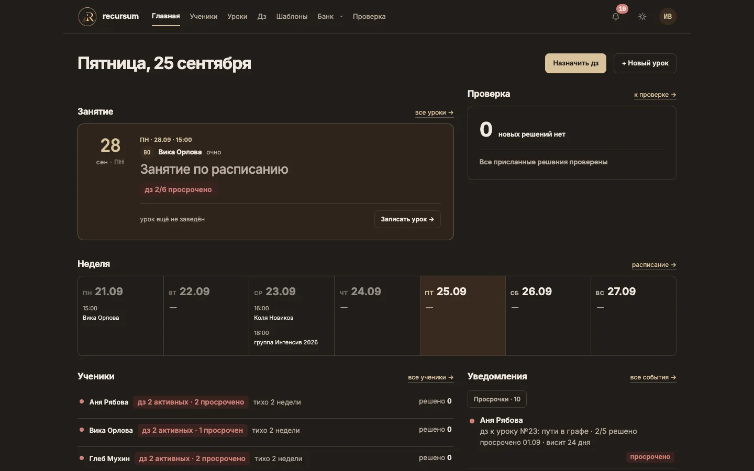
Task: Click the Назначить дз button
Action: click(575, 63)
